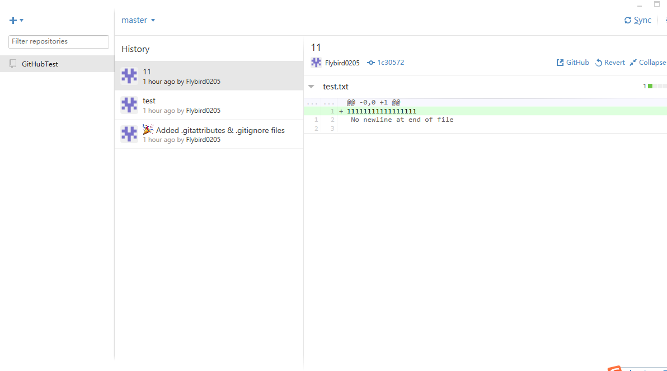The height and width of the screenshot is (371, 667).
Task: Minimize the application window
Action: [x=640, y=5]
